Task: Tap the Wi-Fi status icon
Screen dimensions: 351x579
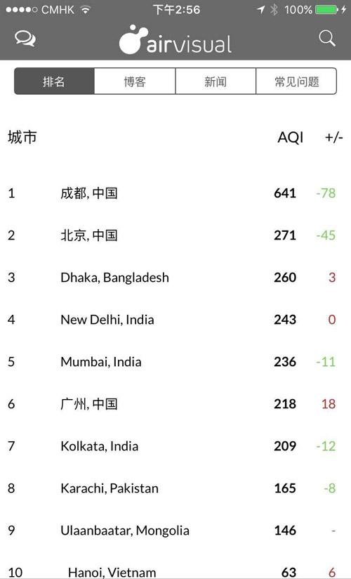Action: [85, 10]
